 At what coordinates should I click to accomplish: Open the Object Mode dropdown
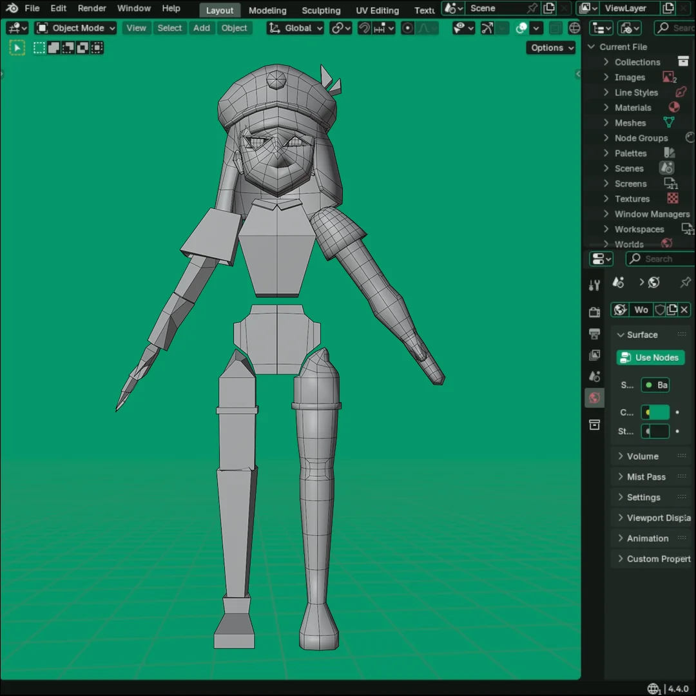point(76,28)
